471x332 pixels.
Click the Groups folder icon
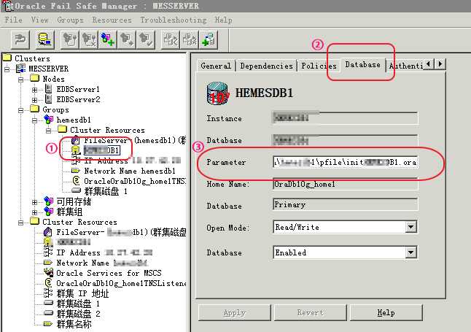35,109
